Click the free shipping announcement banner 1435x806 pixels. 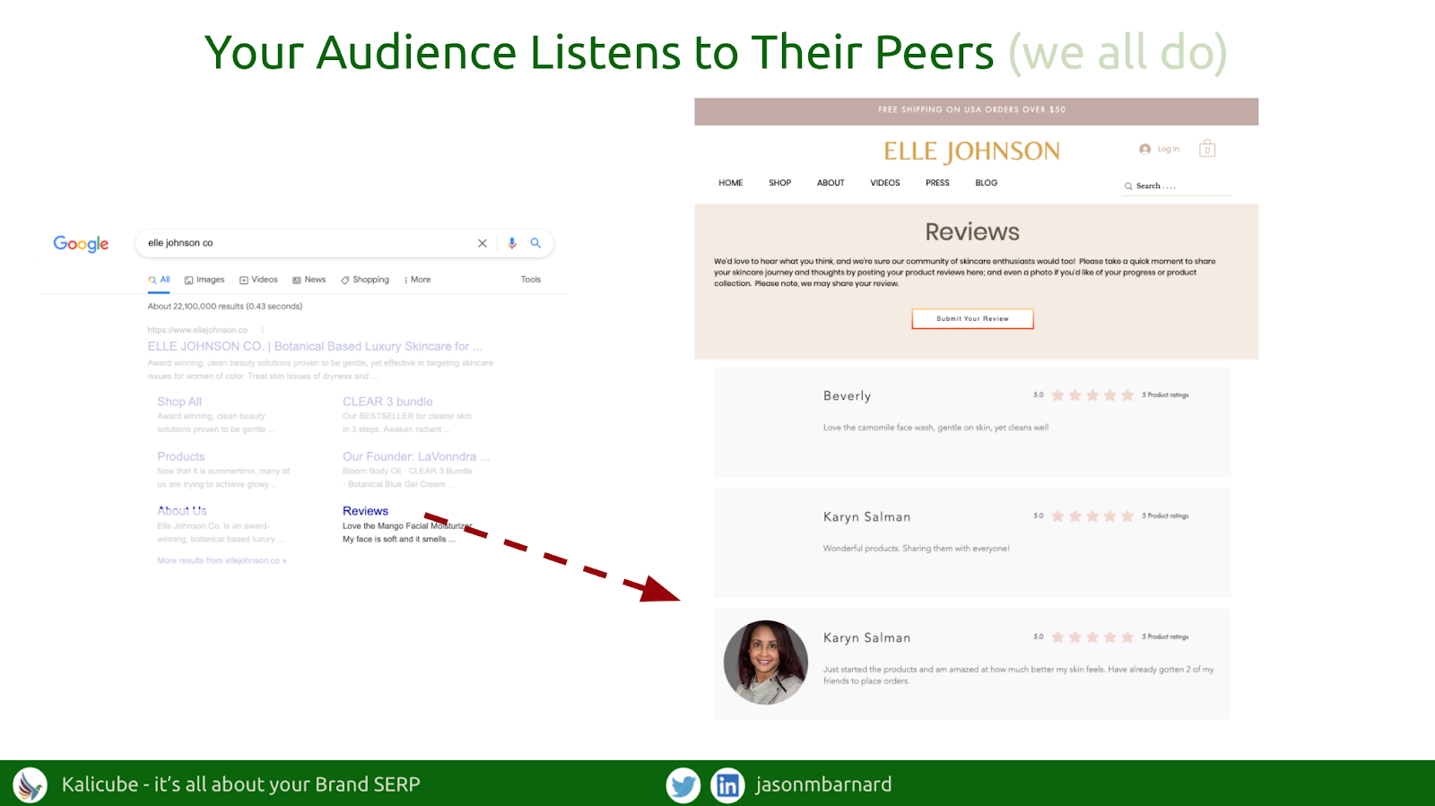pos(976,111)
